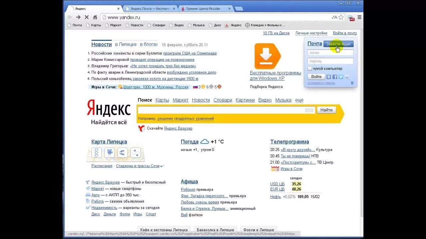
Task: Open the Комедии » Фильмы bookmark
Action: 265,25
